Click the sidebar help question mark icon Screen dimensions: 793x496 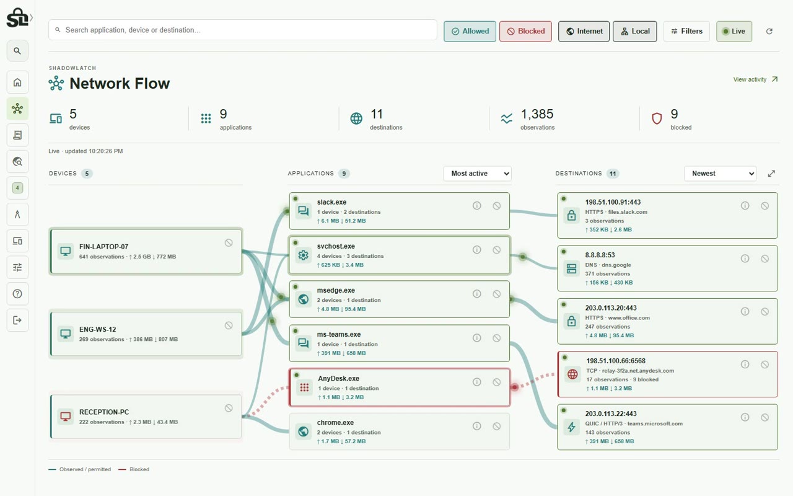17,294
